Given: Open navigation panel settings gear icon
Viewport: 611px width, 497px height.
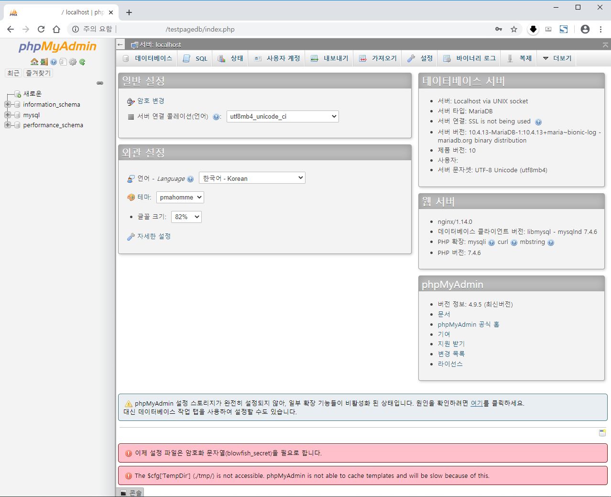Looking at the screenshot, I should [73, 62].
